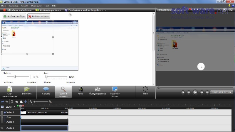
Task: Click the Audio 2 track label
Action: 10,128
